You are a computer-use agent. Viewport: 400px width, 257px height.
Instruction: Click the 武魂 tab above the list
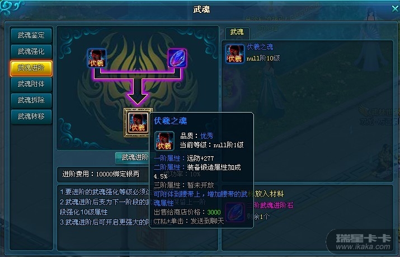click(x=237, y=32)
